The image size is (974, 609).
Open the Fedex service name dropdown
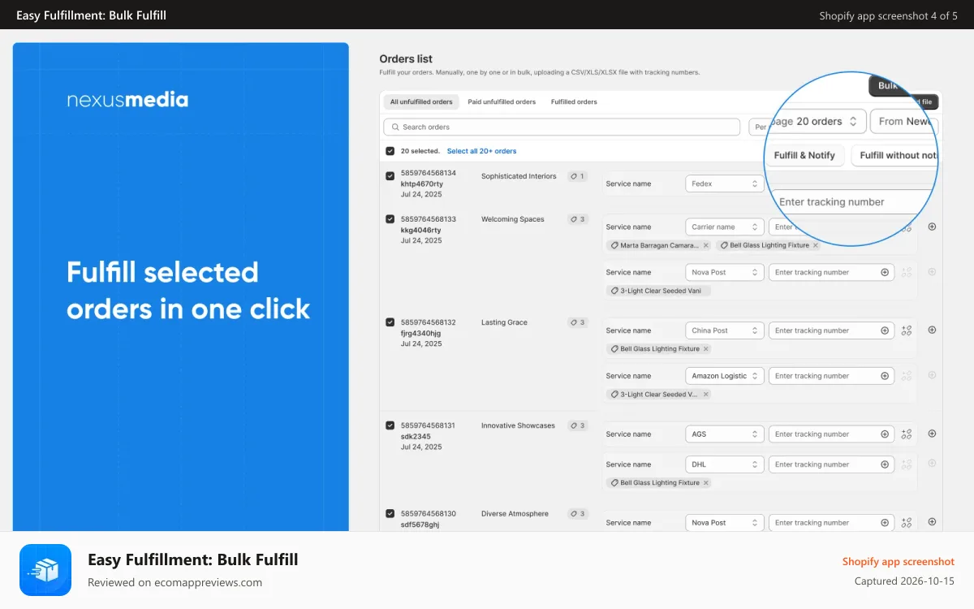(725, 184)
